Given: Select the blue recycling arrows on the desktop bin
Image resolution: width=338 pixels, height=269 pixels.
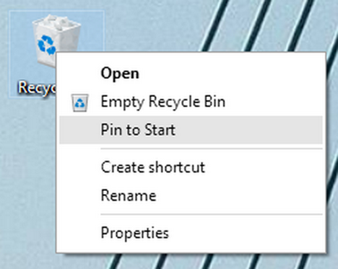Looking at the screenshot, I should tap(47, 44).
